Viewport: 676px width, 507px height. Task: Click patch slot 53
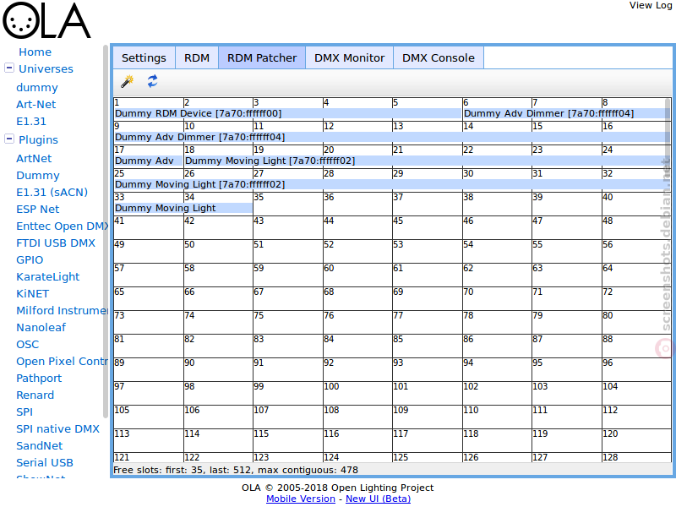point(428,251)
